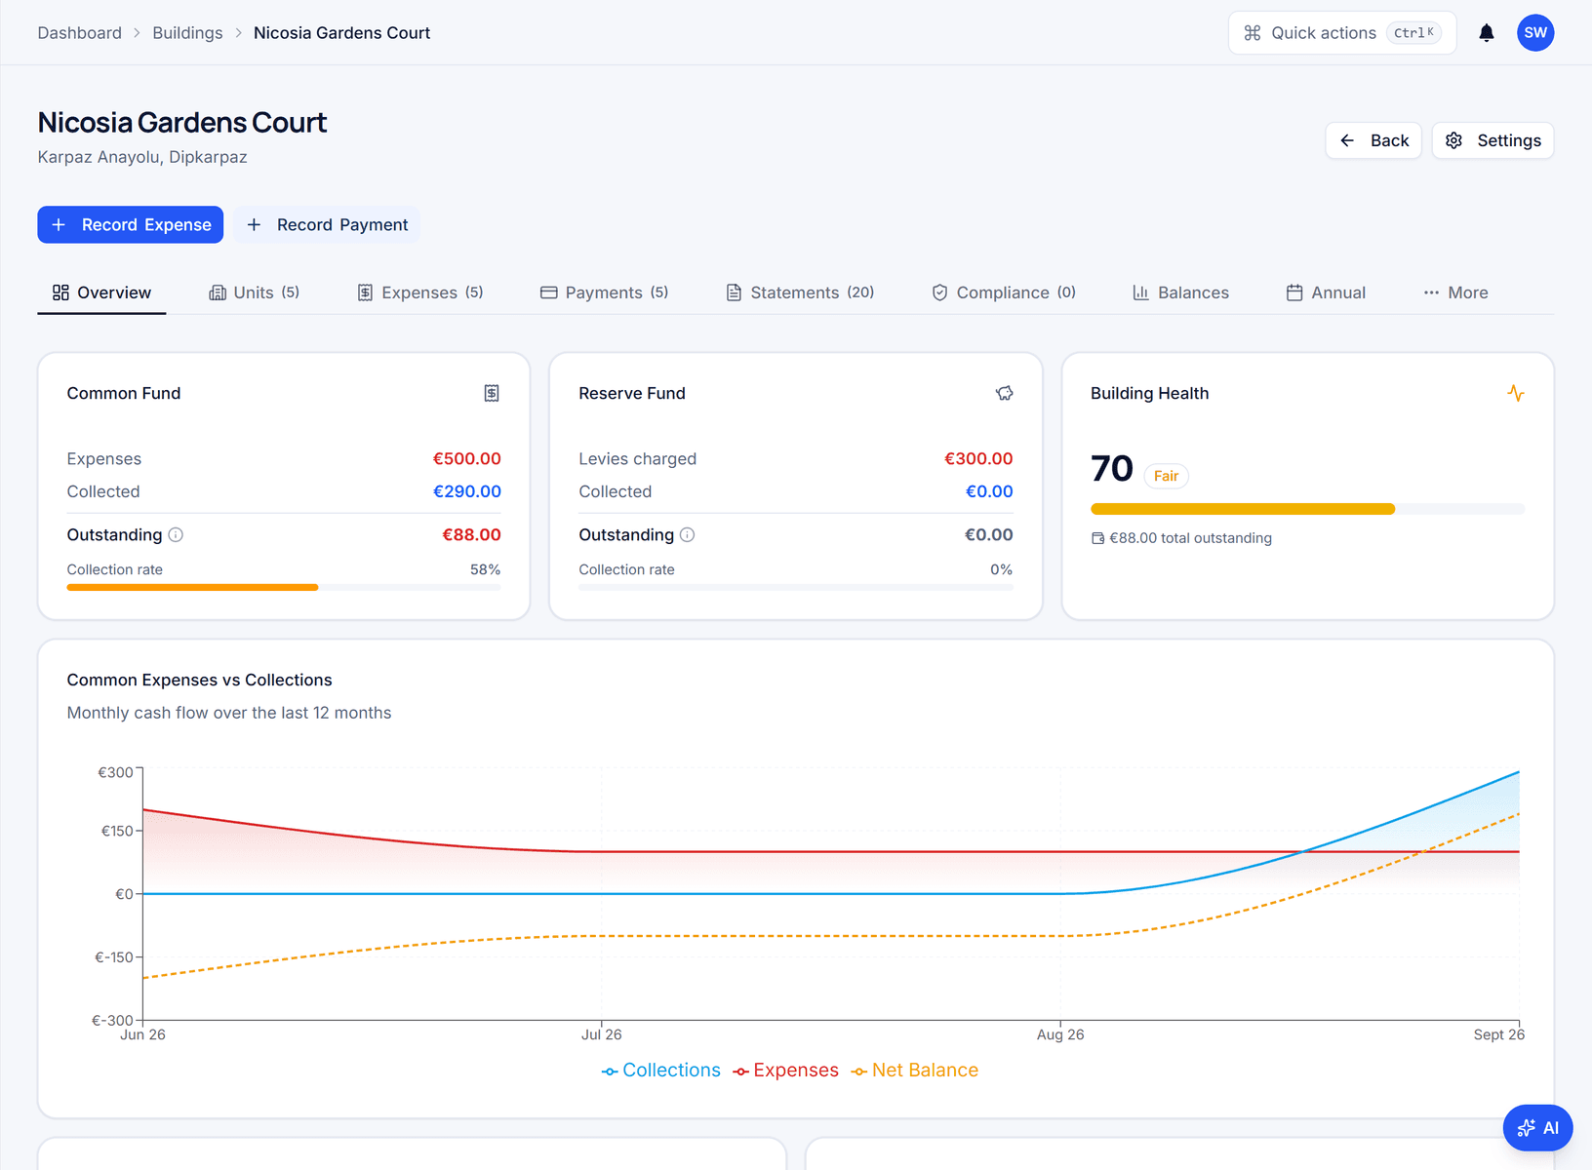1592x1170 pixels.
Task: Click the Common Fund collection rate bar
Action: pos(284,587)
